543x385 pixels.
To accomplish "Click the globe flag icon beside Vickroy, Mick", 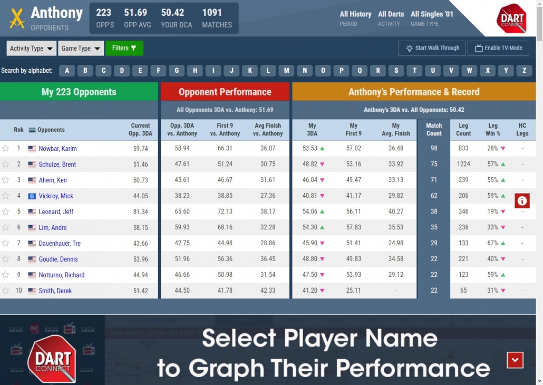I will [32, 196].
